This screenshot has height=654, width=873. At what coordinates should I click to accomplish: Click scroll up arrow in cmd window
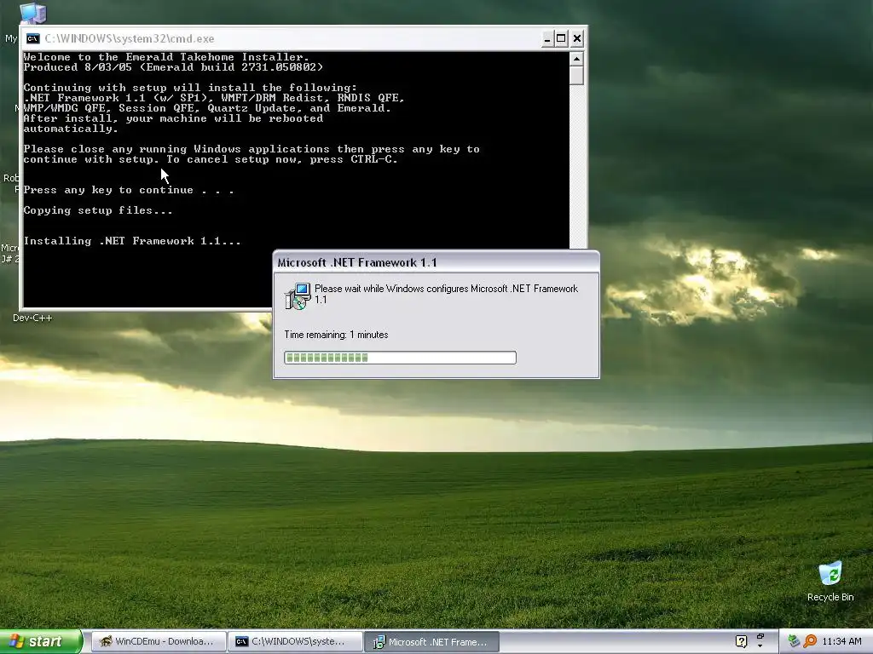(576, 59)
